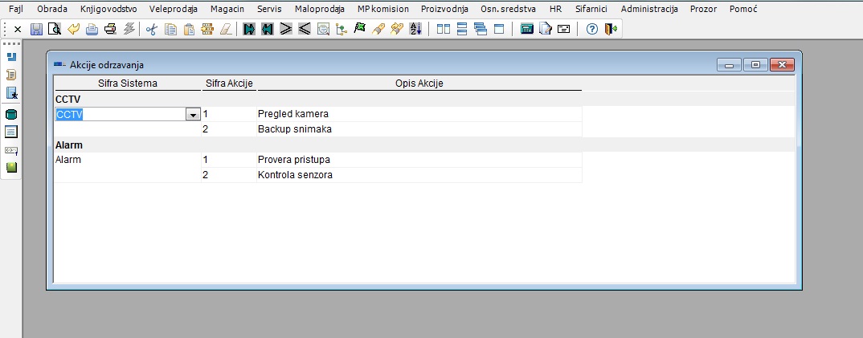Click the scissors Cut icon
The height and width of the screenshot is (338, 863).
click(x=151, y=29)
